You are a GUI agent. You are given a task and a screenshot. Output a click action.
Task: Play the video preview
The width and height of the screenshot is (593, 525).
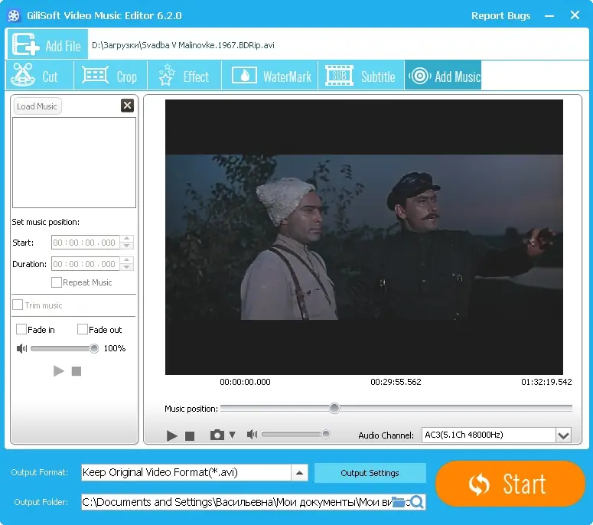(x=171, y=435)
